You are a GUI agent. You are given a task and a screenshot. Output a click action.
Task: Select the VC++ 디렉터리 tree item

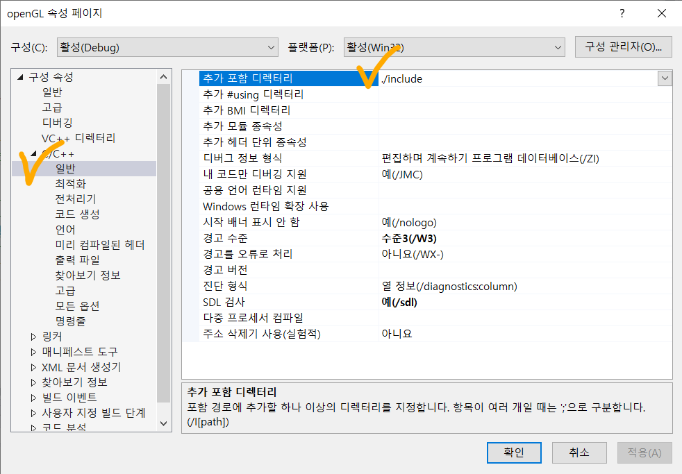(x=78, y=138)
